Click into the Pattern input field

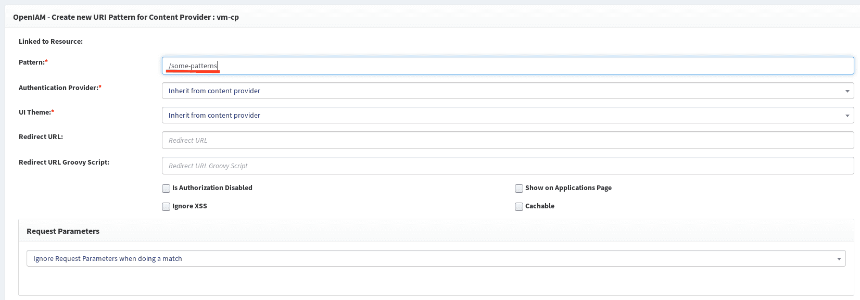(x=508, y=66)
